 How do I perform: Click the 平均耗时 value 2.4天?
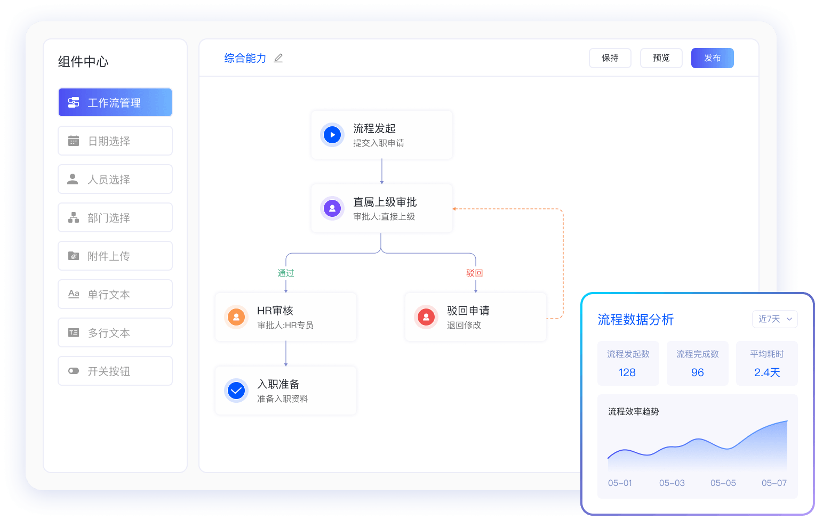[767, 372]
